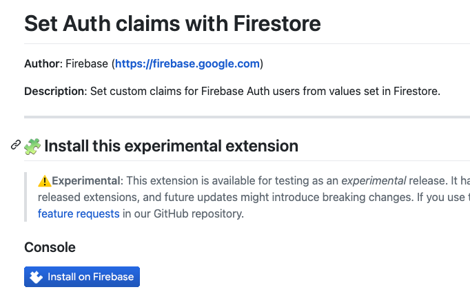Viewport: 470px width, 305px height.
Task: Open the feature requests link
Action: pos(79,213)
